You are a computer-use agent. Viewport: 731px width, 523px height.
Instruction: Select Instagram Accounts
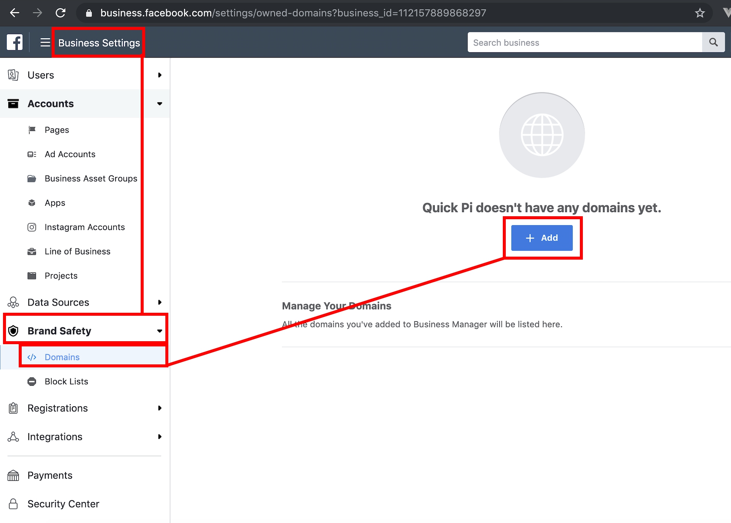pos(85,227)
